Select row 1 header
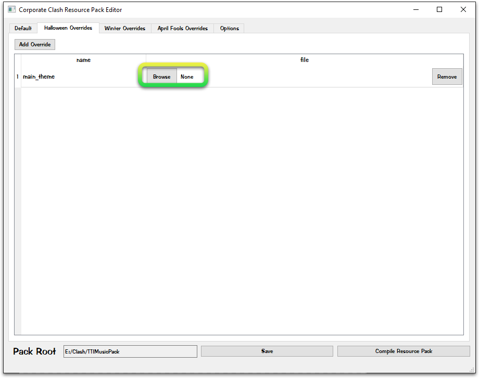 click(18, 77)
